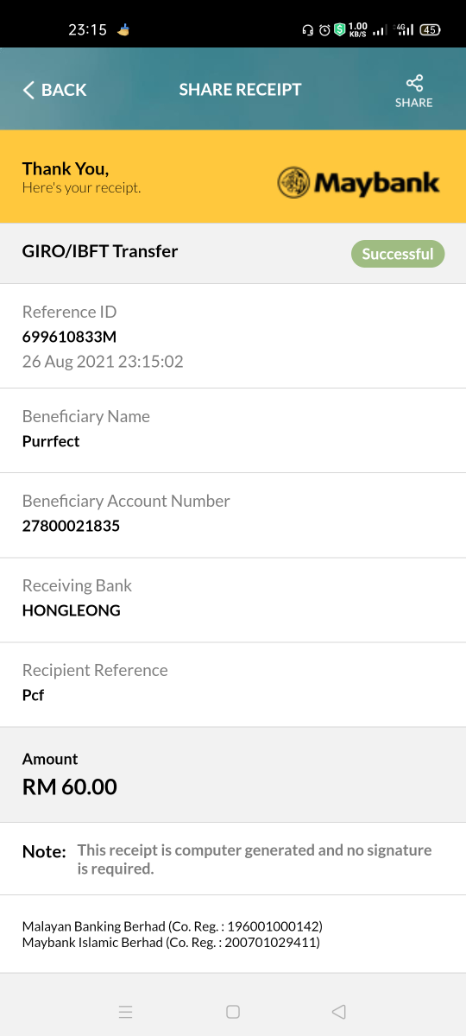Tap the Android recent apps menu icon
Screen dimensions: 466x1036
(x=125, y=1012)
